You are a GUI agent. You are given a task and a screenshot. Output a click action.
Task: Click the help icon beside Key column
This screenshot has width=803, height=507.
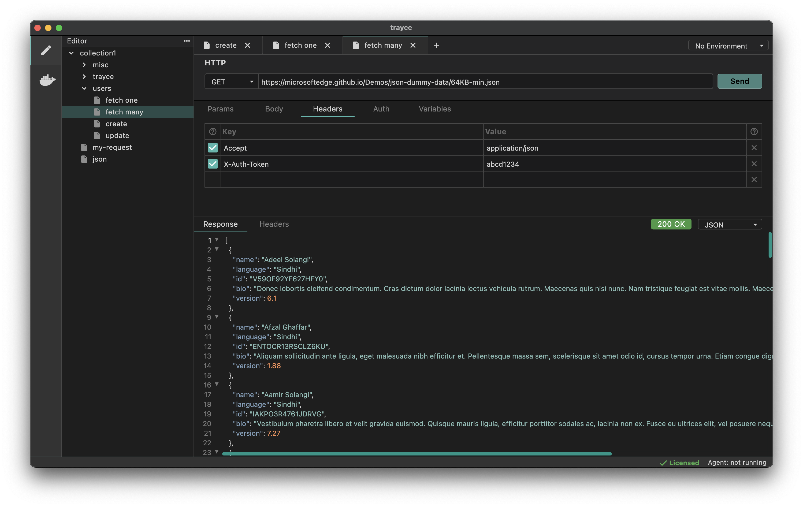213,132
